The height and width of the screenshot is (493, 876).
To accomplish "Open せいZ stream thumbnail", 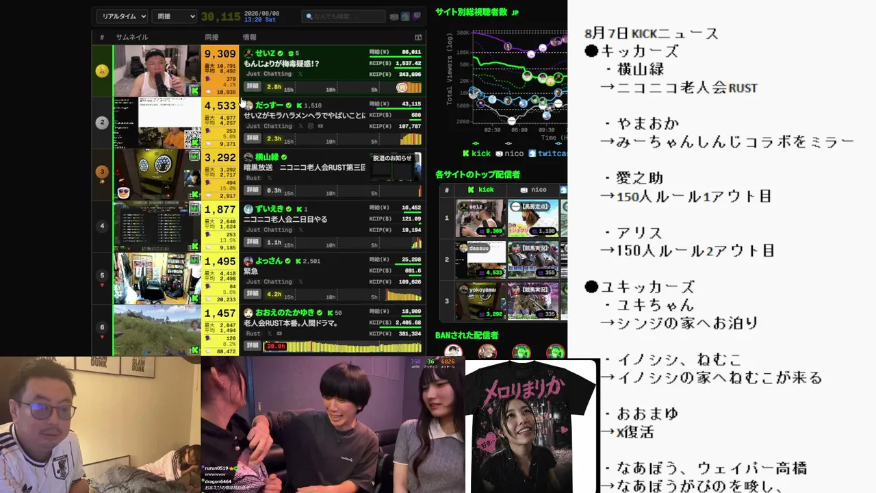I will click(x=157, y=71).
